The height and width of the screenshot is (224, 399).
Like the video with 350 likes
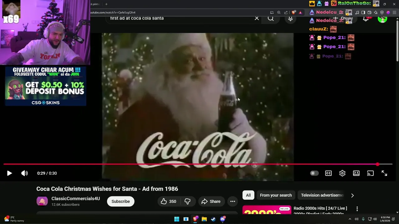(168, 201)
